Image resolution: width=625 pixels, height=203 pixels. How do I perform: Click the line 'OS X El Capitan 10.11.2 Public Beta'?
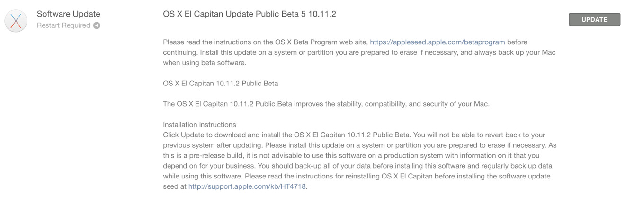click(x=221, y=83)
